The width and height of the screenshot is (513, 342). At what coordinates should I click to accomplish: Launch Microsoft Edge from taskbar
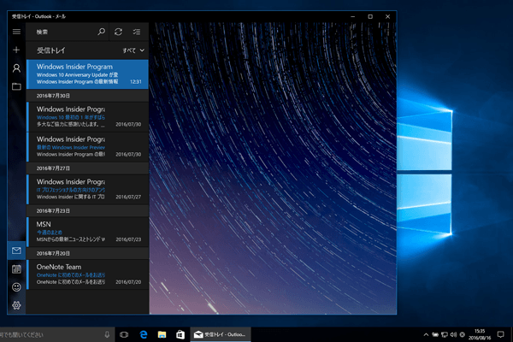coord(144,334)
